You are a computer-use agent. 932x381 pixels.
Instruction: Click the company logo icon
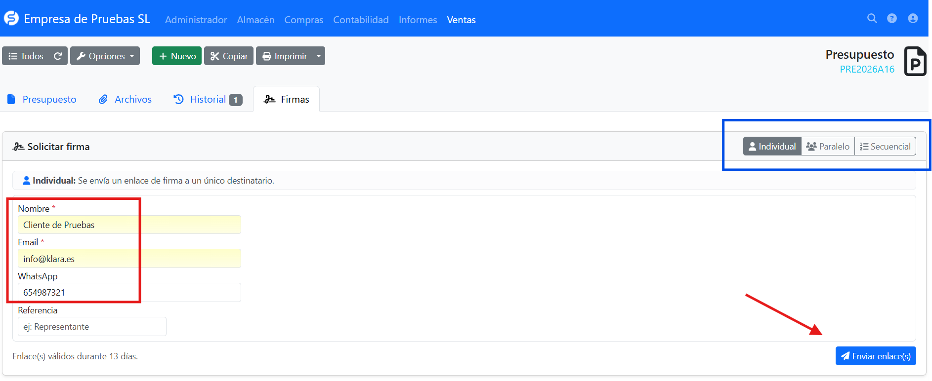coord(11,19)
